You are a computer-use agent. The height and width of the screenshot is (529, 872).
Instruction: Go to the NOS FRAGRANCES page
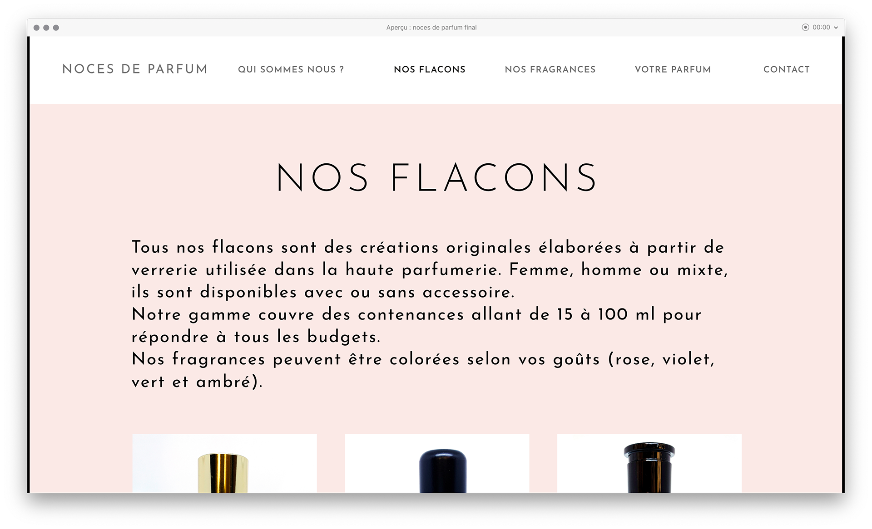(550, 69)
